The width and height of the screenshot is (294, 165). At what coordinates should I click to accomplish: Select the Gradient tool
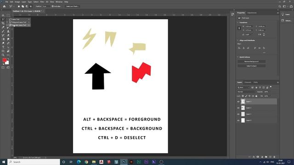tap(3, 39)
